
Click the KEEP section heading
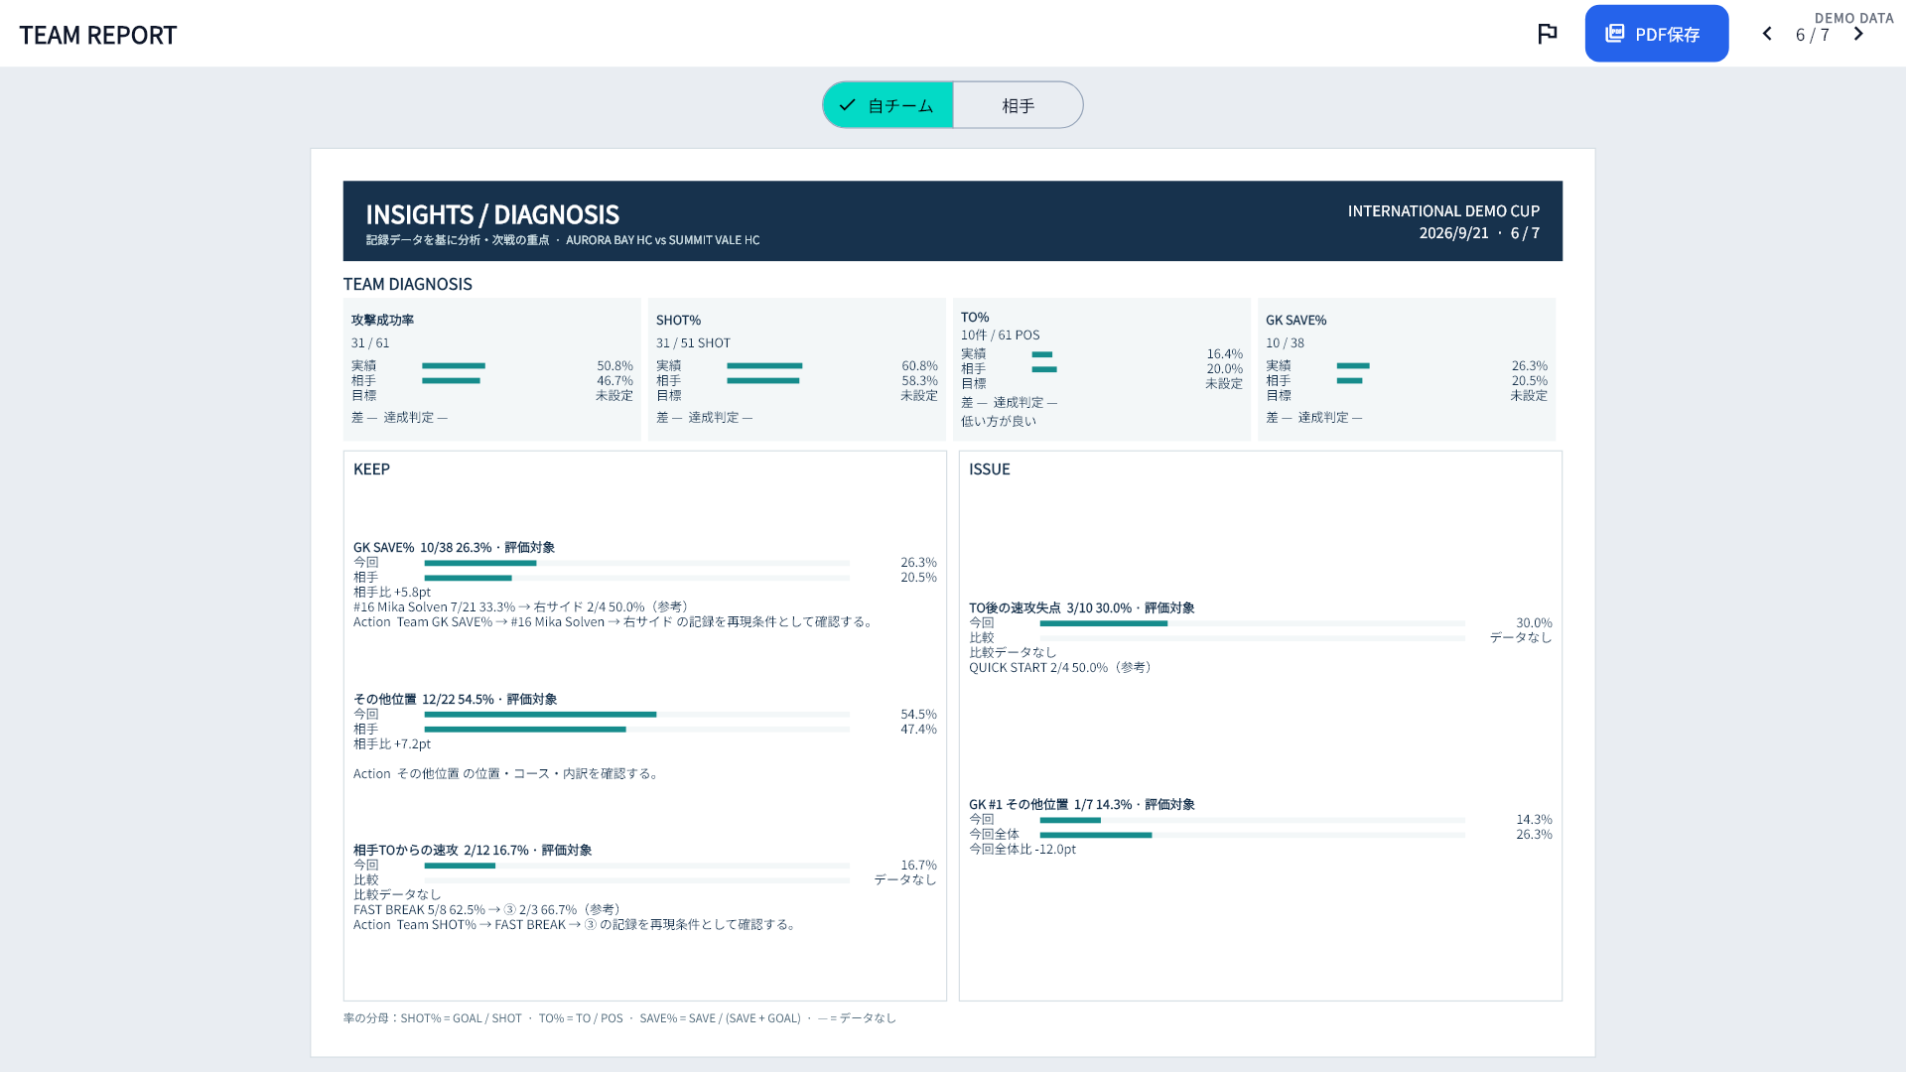point(371,469)
